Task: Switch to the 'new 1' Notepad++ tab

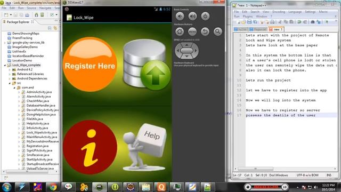Action: tap(276, 29)
